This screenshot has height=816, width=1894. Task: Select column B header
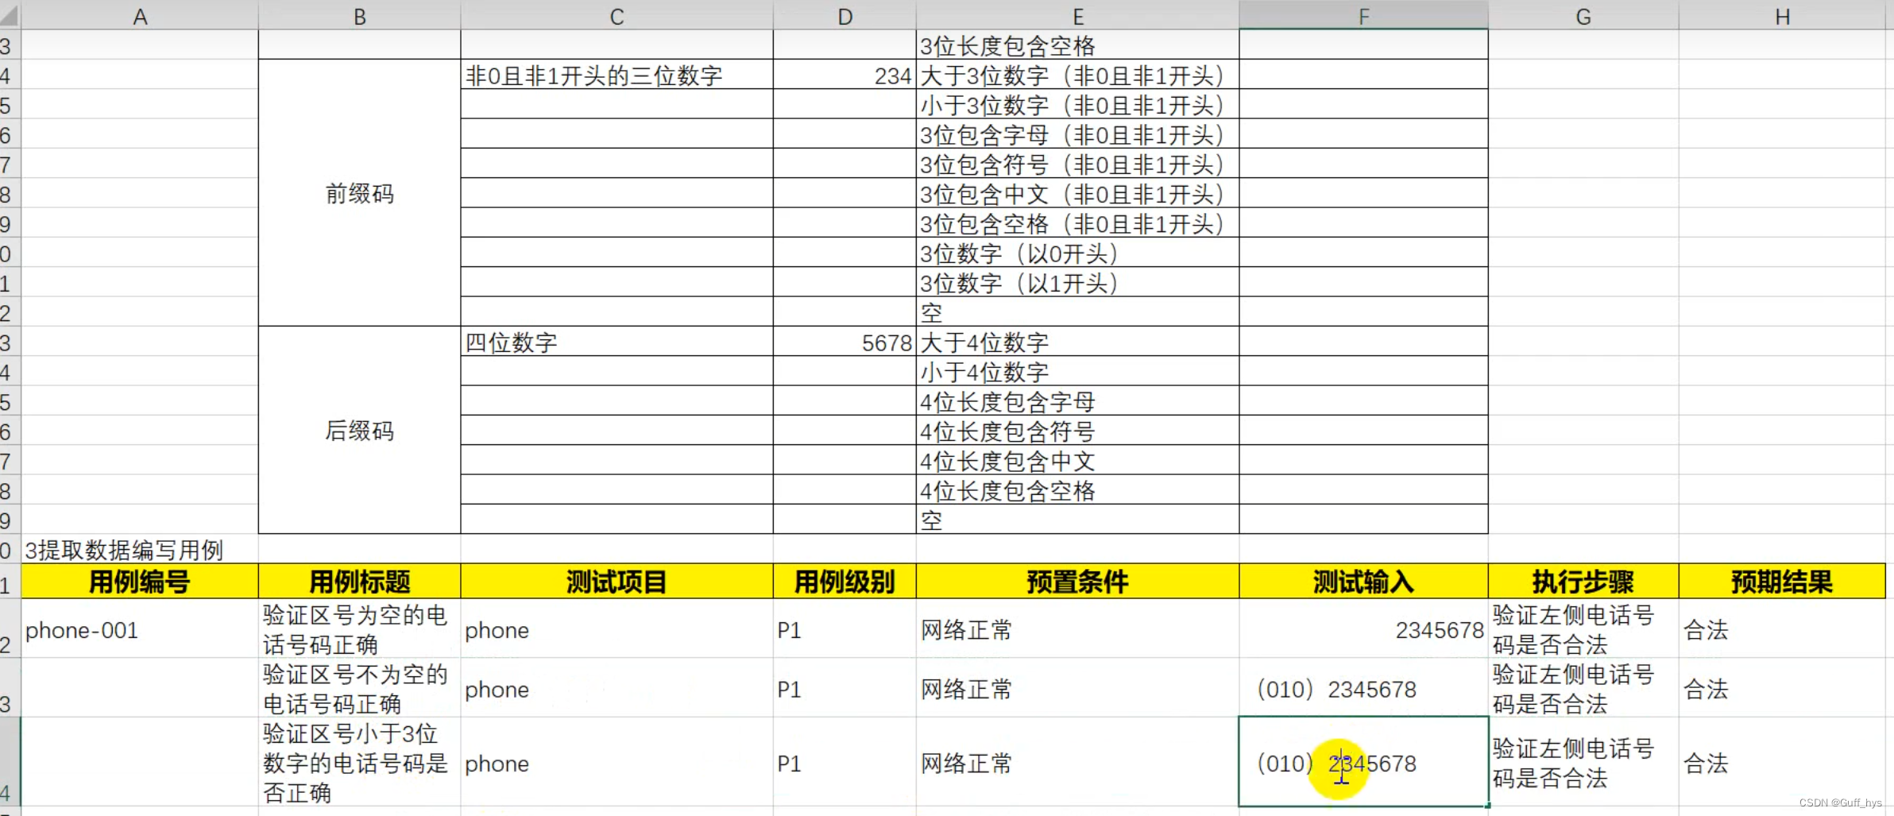coord(359,16)
